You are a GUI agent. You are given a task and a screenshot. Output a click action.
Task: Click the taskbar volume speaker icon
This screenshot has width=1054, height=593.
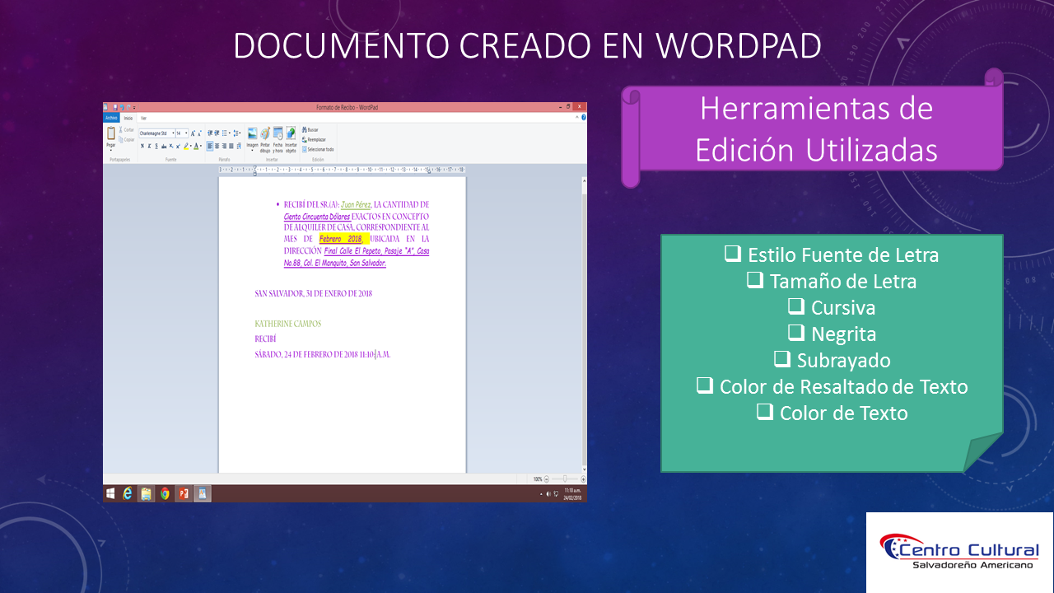548,494
